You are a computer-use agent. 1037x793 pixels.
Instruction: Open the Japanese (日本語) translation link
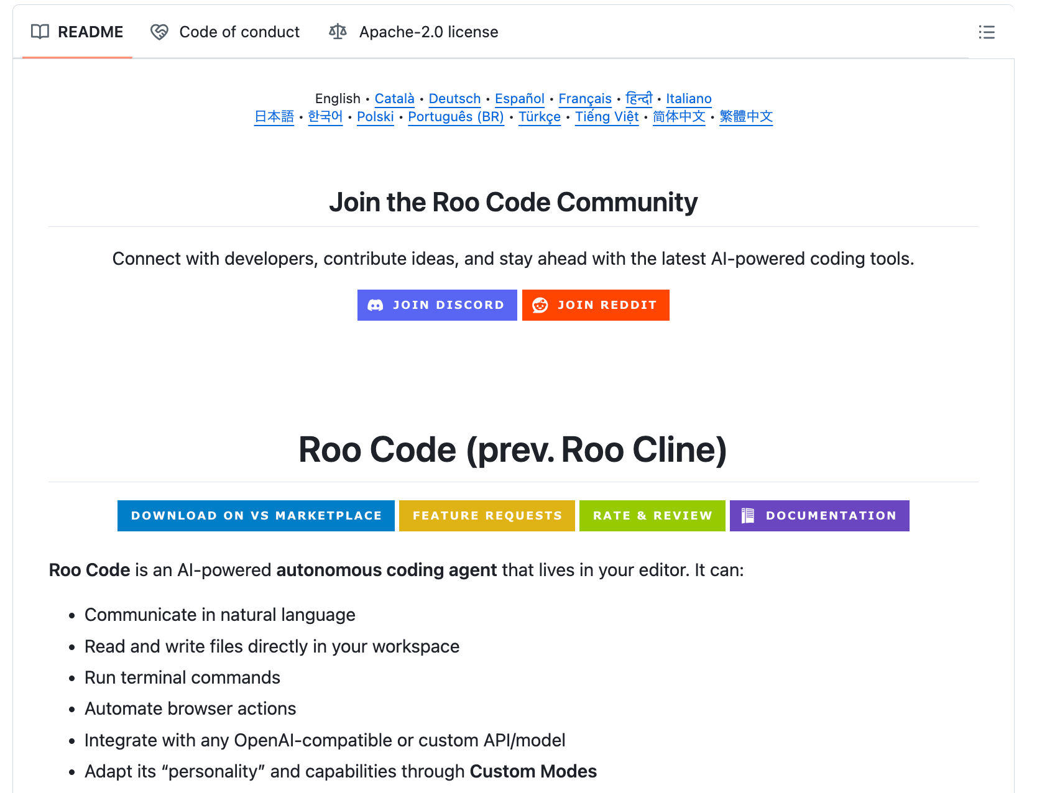click(x=274, y=117)
